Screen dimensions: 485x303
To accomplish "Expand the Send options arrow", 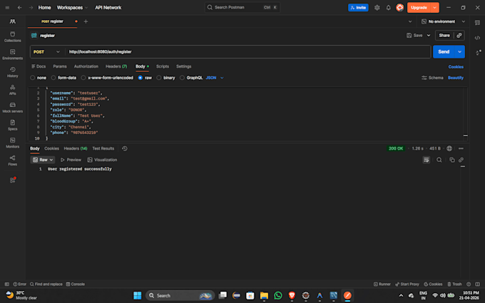I will pos(459,51).
